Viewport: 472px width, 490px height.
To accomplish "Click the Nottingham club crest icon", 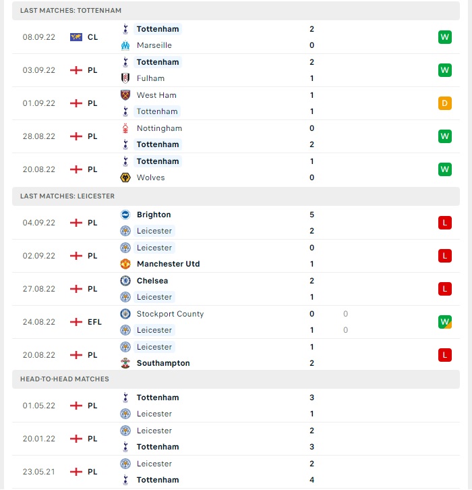I will [x=125, y=128].
